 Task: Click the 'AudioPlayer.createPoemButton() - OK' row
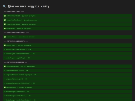pos(67,54)
